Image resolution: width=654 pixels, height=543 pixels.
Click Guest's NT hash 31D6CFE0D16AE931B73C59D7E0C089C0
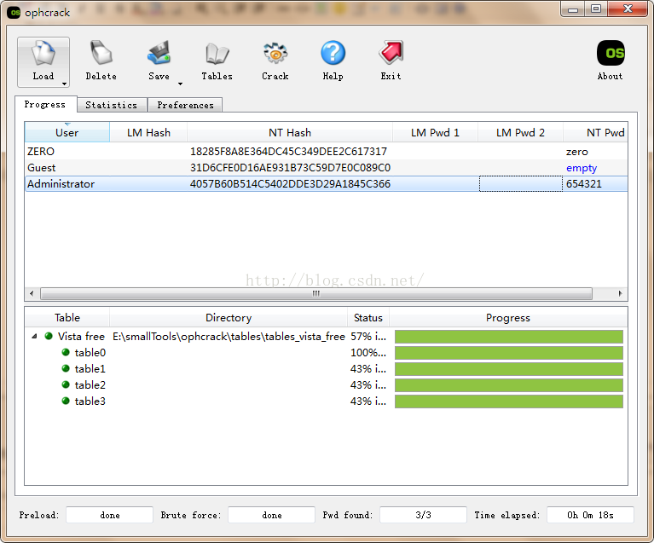(x=290, y=168)
